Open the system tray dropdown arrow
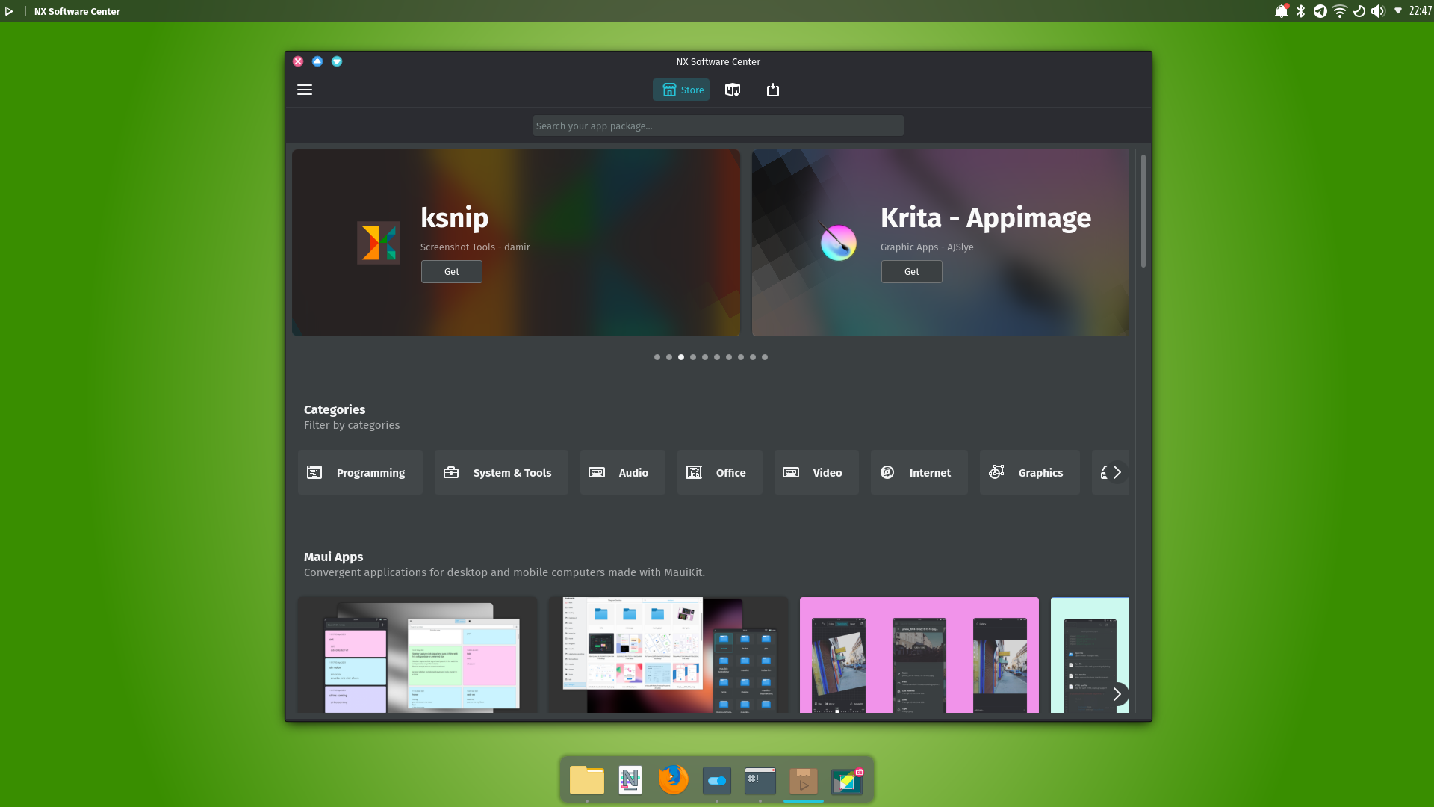1434x807 pixels. [x=1397, y=11]
